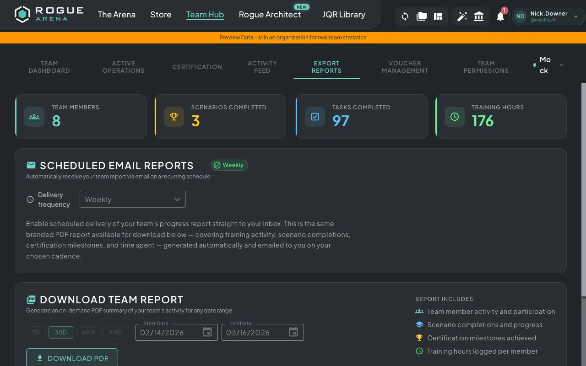This screenshot has width=586, height=366.
Task: Open the projects folder icon near the top right
Action: (421, 16)
